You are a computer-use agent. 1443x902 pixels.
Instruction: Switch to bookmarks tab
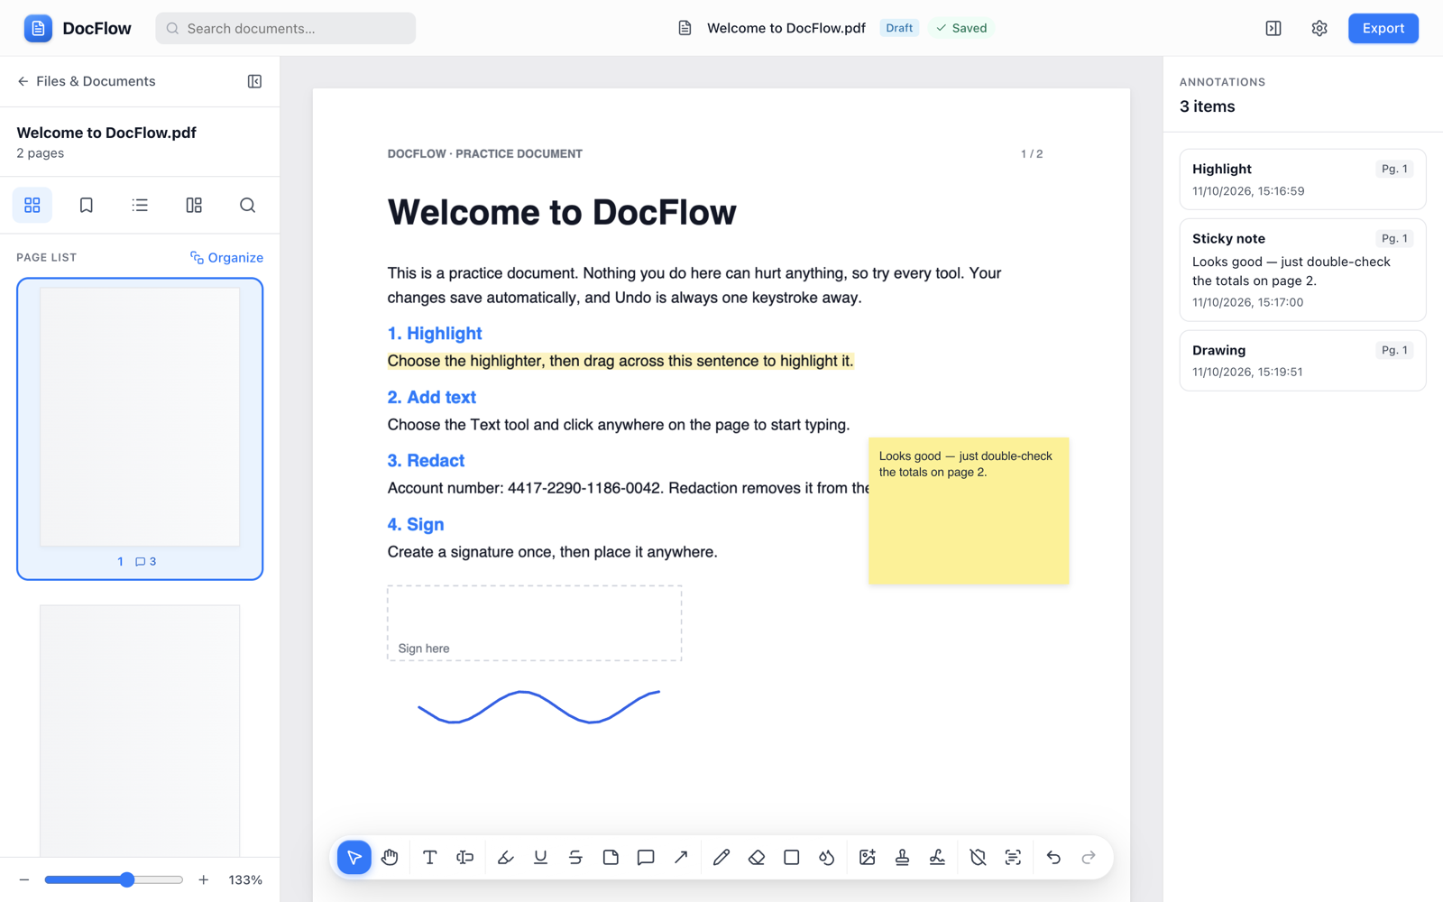click(x=87, y=205)
